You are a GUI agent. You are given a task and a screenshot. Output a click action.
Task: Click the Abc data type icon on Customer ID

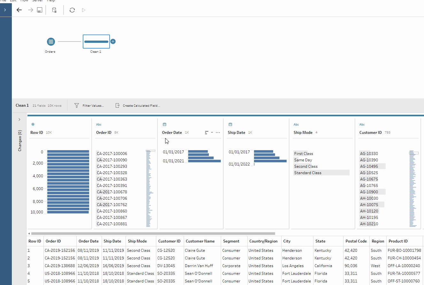361,124
